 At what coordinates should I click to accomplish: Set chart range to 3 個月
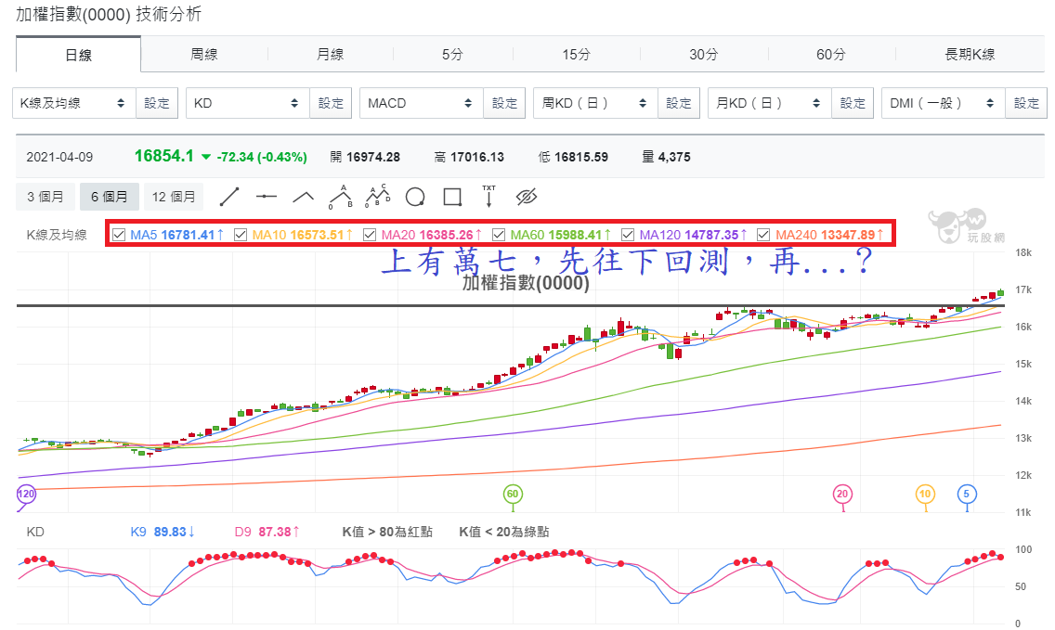(x=46, y=197)
